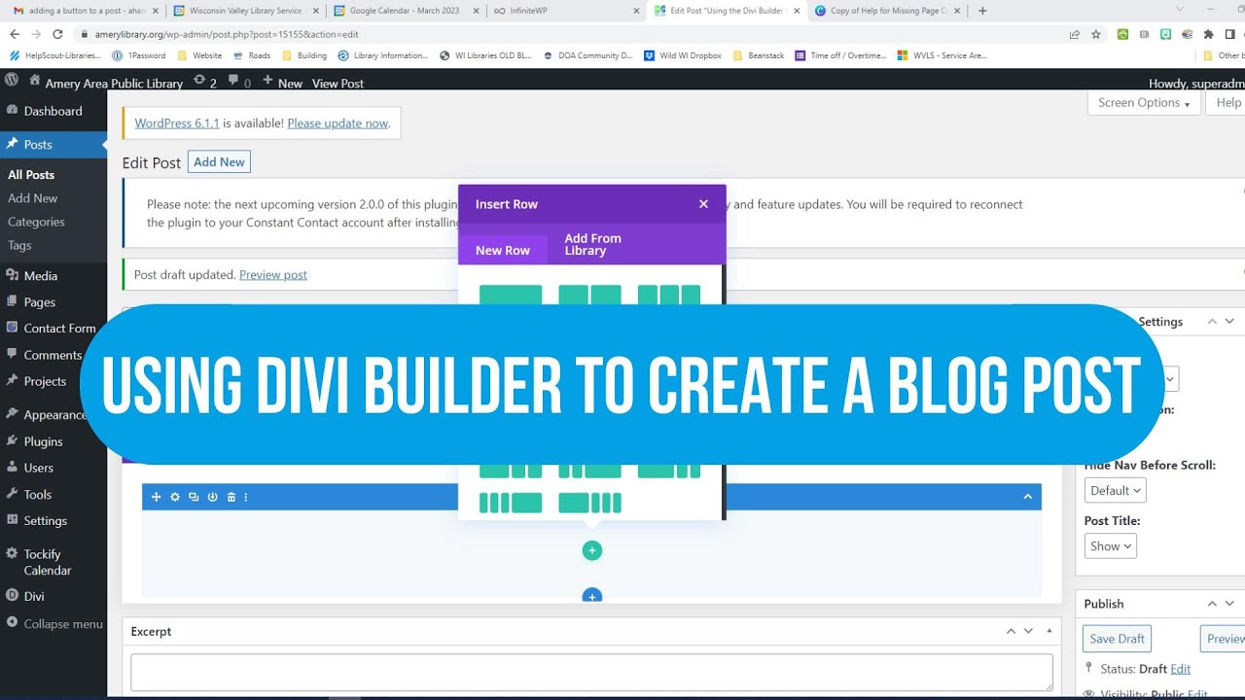Close the Insert Row dialog
The height and width of the screenshot is (700, 1245).
[703, 204]
